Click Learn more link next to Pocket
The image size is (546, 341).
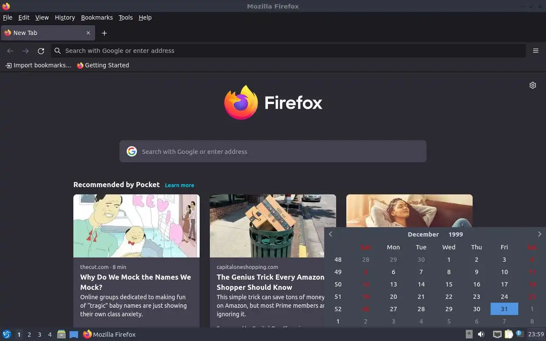click(x=180, y=185)
